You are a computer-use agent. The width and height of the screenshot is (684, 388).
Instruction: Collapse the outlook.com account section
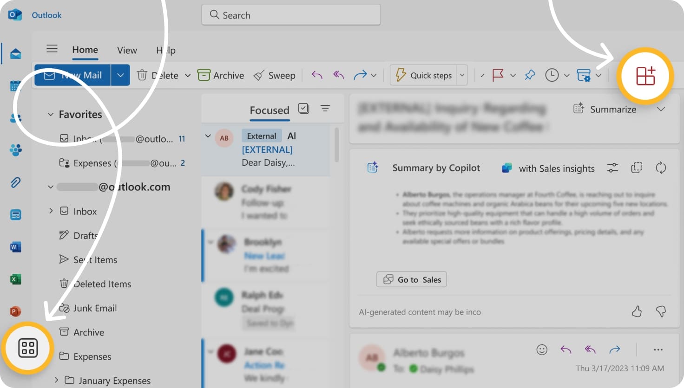[51, 187]
